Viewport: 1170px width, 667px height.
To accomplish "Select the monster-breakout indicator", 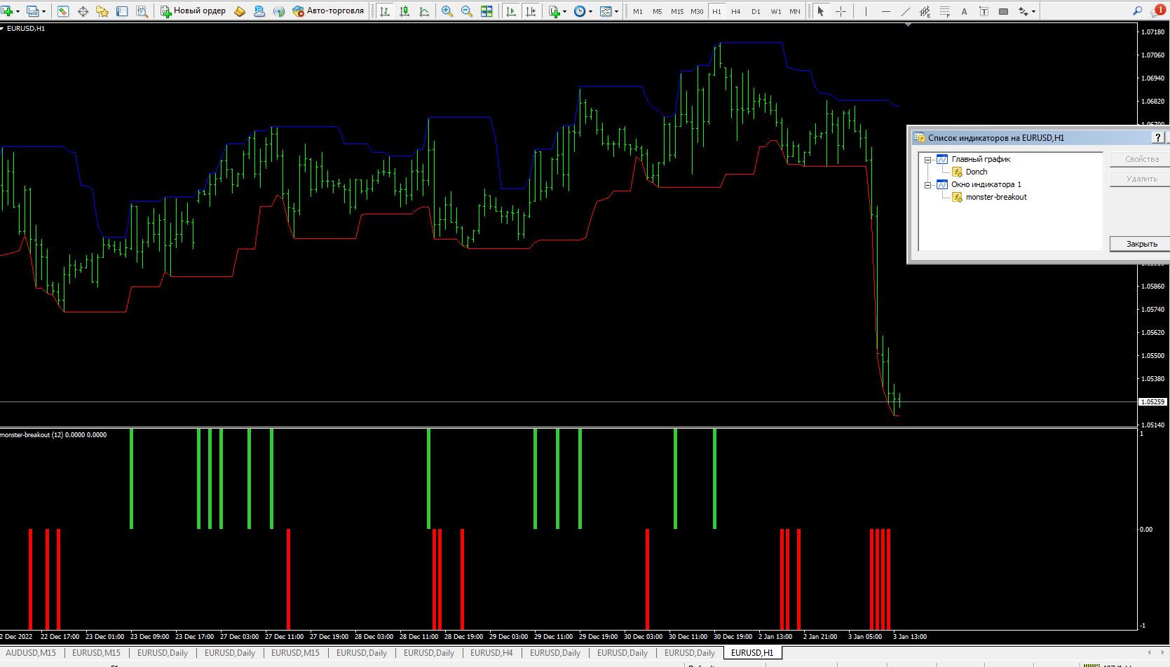I will pos(996,197).
